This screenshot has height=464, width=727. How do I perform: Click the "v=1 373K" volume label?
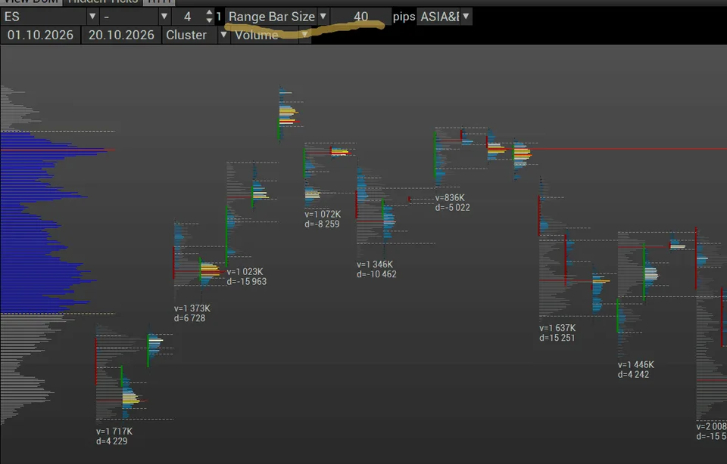(192, 308)
